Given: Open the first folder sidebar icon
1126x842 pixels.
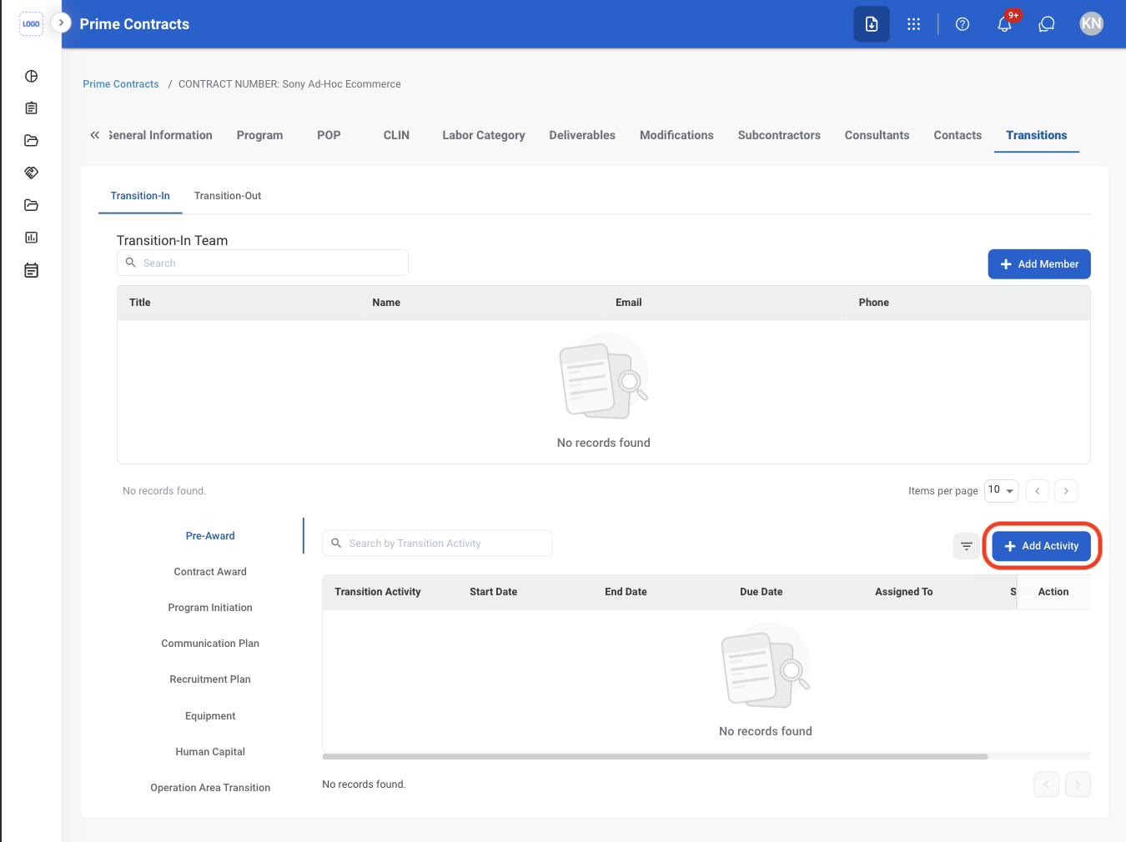Looking at the screenshot, I should pyautogui.click(x=31, y=140).
